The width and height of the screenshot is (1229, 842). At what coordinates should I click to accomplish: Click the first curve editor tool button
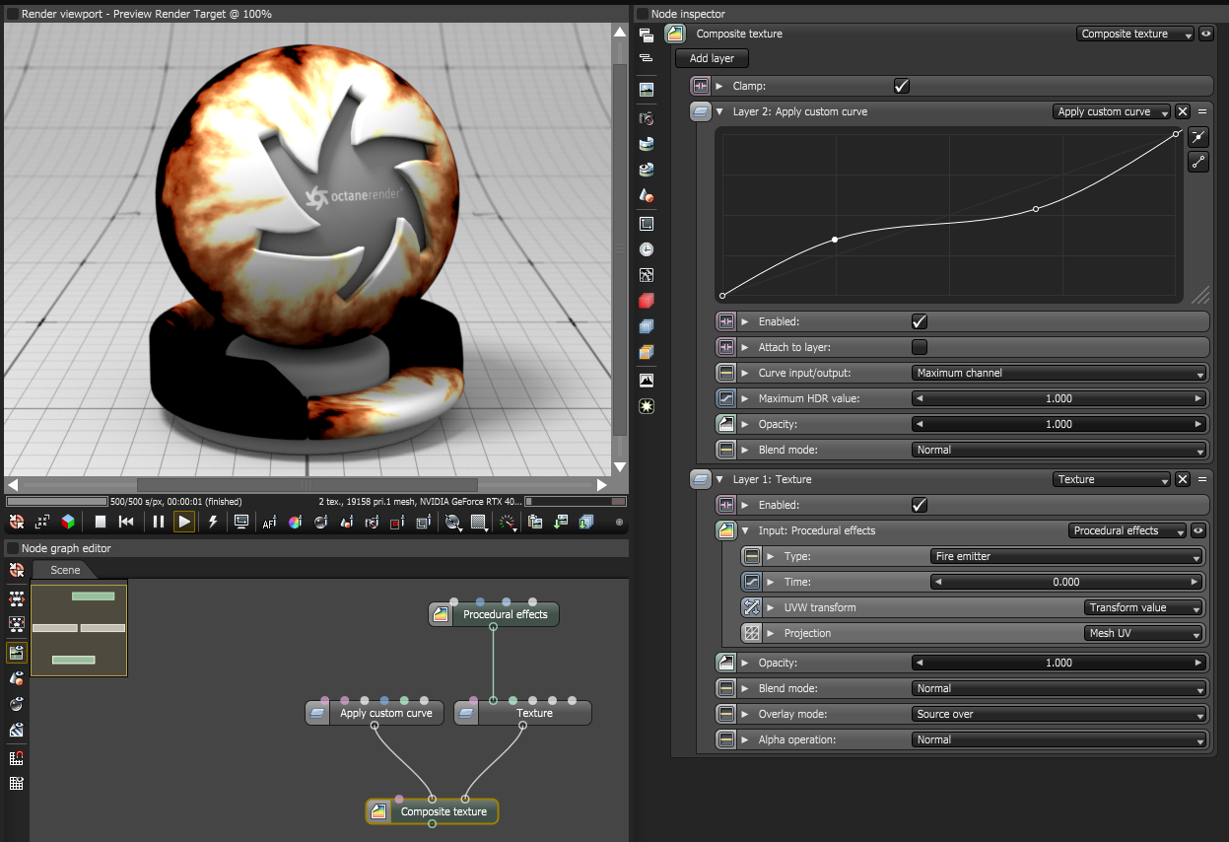[x=1198, y=137]
